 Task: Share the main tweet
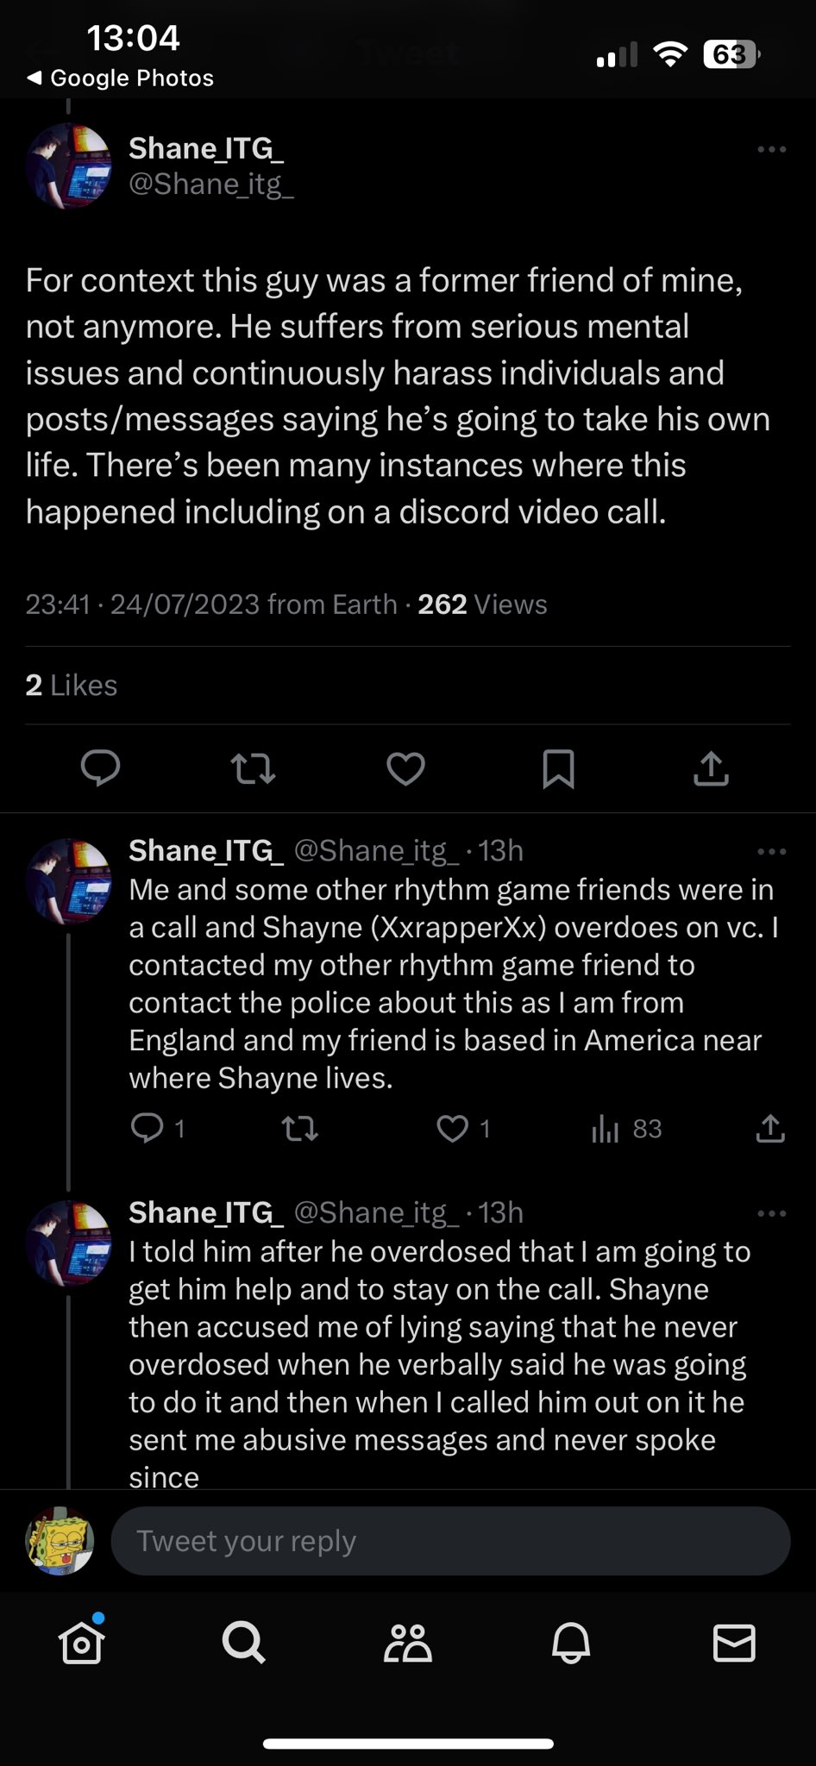click(711, 768)
